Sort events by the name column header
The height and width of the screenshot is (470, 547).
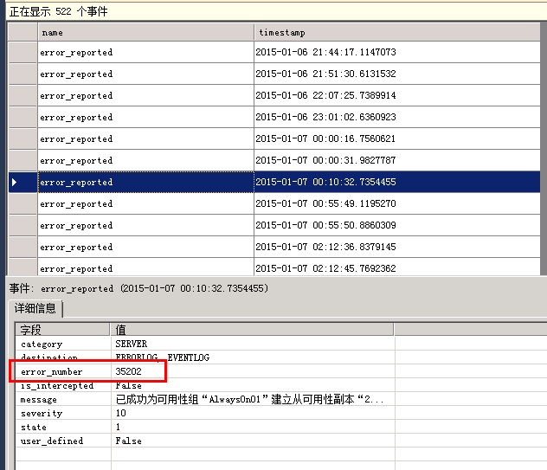click(145, 32)
